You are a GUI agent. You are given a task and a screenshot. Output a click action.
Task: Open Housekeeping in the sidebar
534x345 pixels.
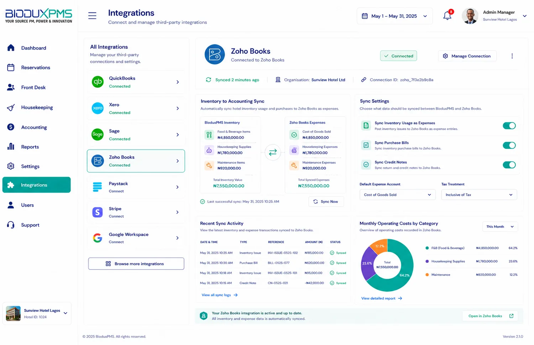pos(36,107)
